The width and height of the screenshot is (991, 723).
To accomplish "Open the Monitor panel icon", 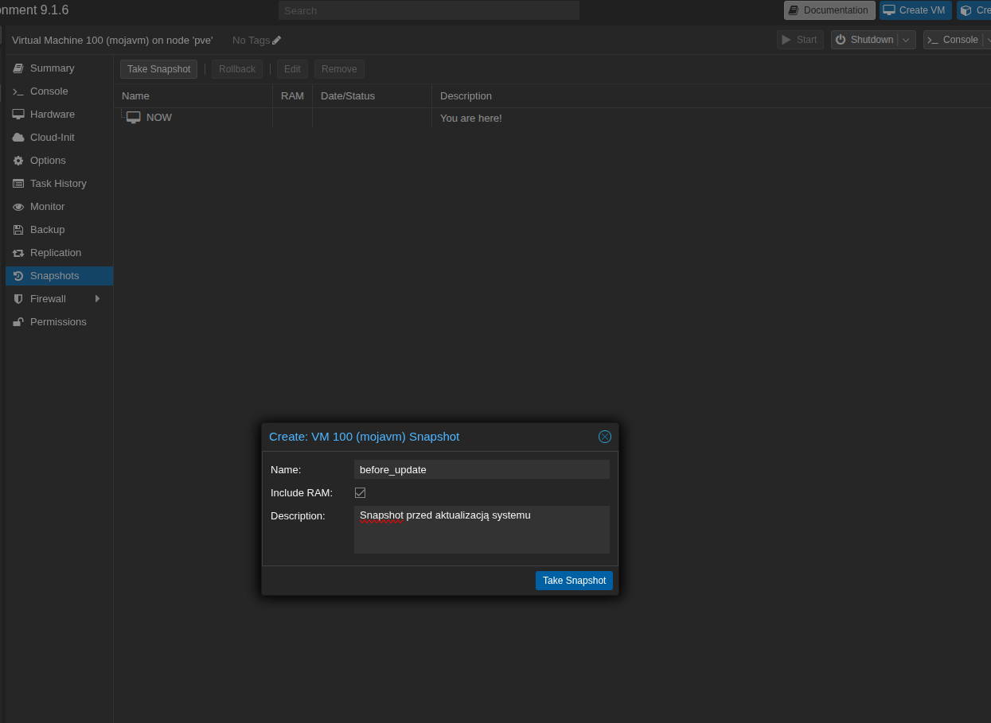I will coord(18,206).
